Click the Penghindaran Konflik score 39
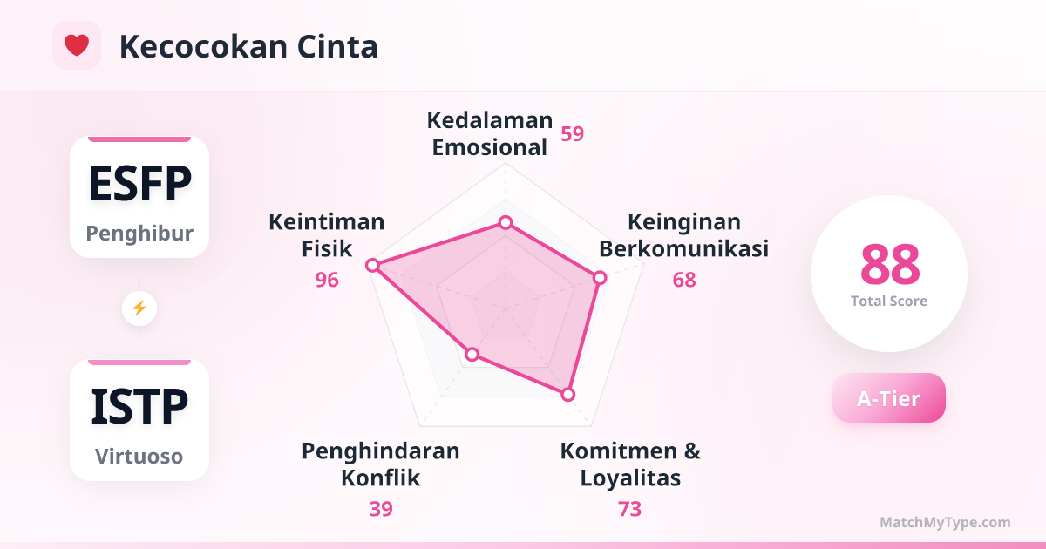Image resolution: width=1046 pixels, height=549 pixels. tap(381, 509)
